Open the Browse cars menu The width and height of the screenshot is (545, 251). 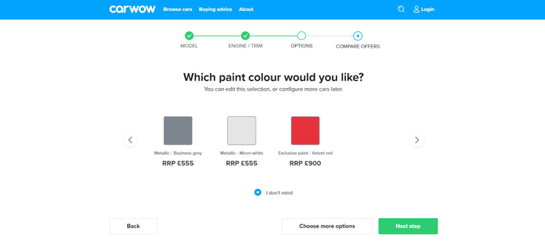[178, 10]
